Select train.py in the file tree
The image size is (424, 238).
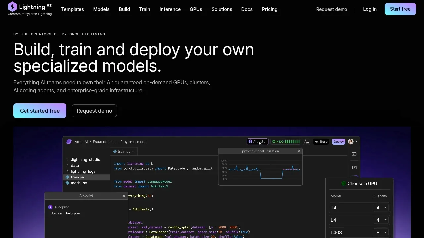(x=86, y=177)
